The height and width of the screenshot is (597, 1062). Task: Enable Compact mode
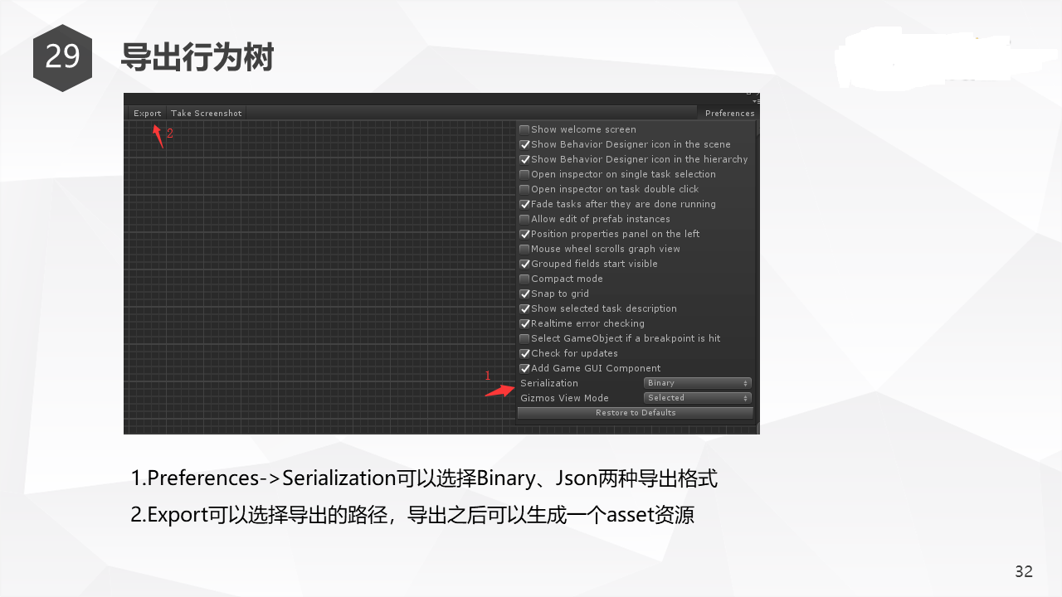pos(524,279)
